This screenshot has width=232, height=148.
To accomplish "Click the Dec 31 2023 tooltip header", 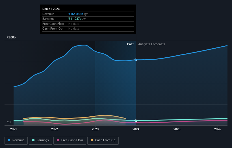I will (x=51, y=9).
